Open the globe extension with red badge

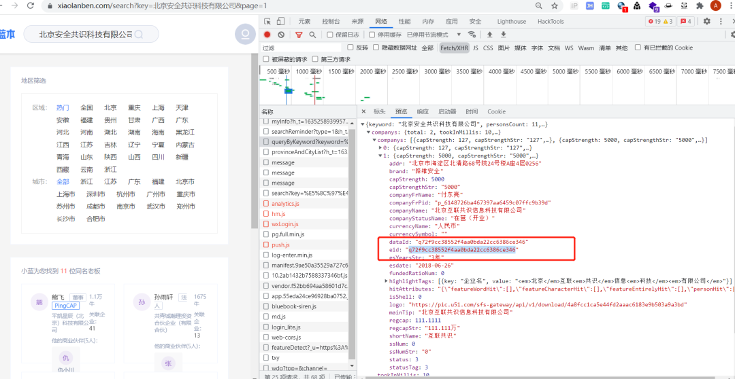click(x=622, y=6)
